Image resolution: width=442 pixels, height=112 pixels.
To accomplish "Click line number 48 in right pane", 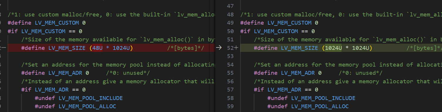I will (230, 14).
